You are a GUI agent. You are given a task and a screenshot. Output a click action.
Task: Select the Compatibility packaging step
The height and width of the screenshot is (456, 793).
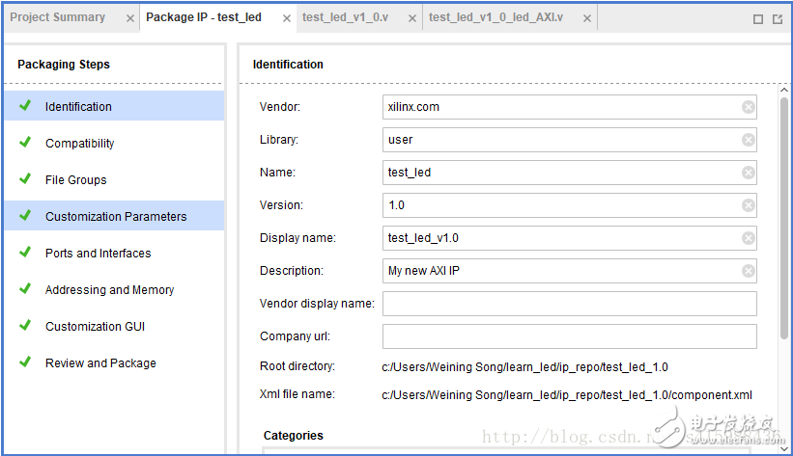tap(79, 144)
